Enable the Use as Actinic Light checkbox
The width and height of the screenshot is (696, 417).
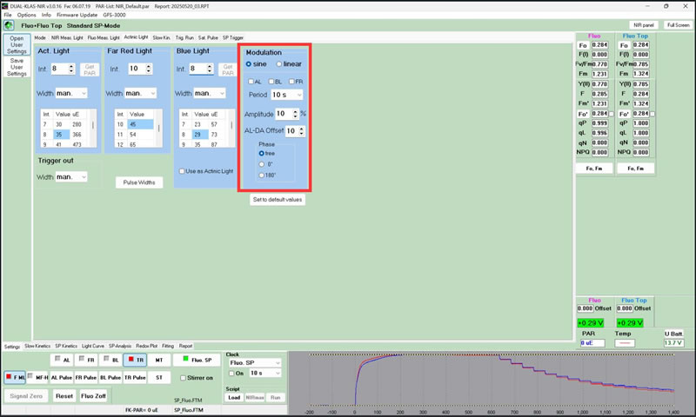coord(181,171)
